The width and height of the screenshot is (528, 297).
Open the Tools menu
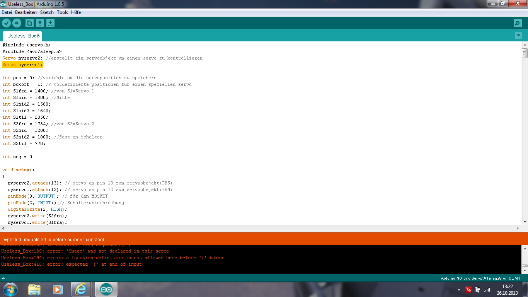tap(62, 12)
